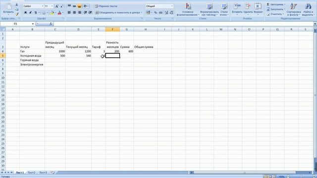The height and width of the screenshot is (178, 317).
Task: Click the Перенос текста (wrap text) button
Action: [106, 6]
